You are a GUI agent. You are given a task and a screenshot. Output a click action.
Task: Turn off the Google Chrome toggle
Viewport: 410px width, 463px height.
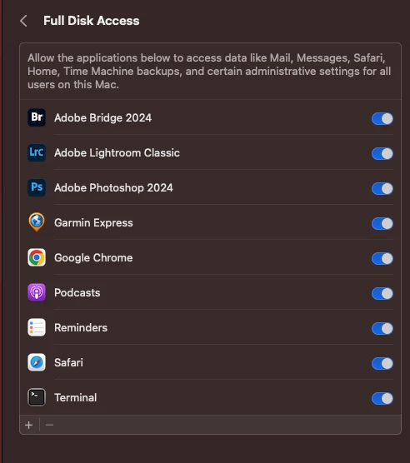click(382, 259)
